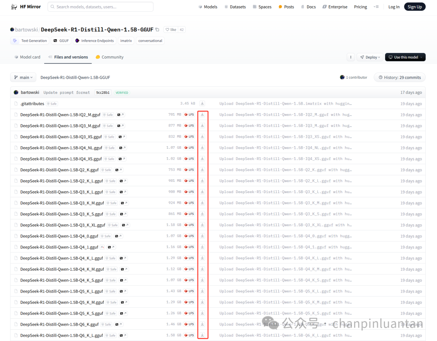The height and width of the screenshot is (341, 437).
Task: Open GGUF viewer for IQ2_M.gguf
Action: click(121, 115)
